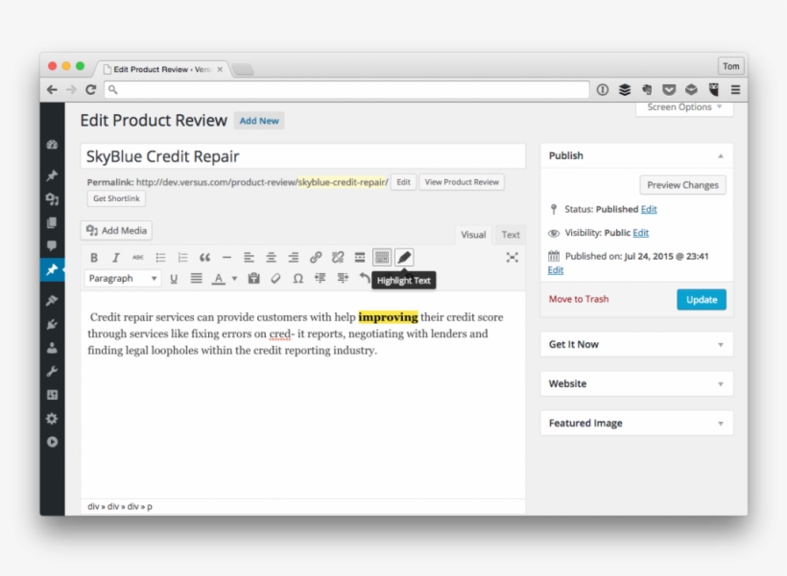The width and height of the screenshot is (787, 576).
Task: Open the Media Library sidebar icon
Action: coord(53,199)
